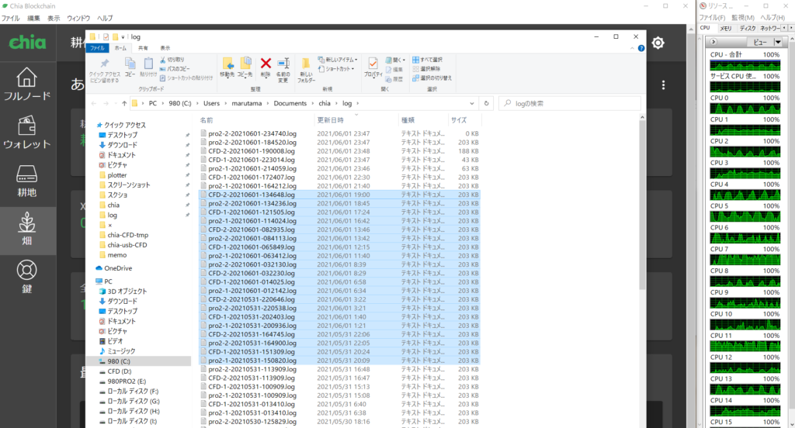Select plotter folder in Quick Access
The width and height of the screenshot is (795, 428).
pyautogui.click(x=116, y=174)
